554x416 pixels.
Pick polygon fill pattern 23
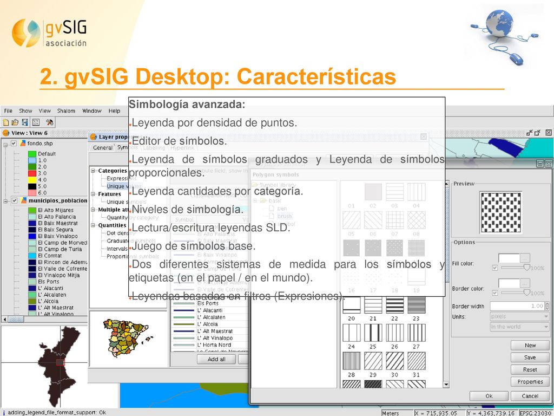[416, 304]
